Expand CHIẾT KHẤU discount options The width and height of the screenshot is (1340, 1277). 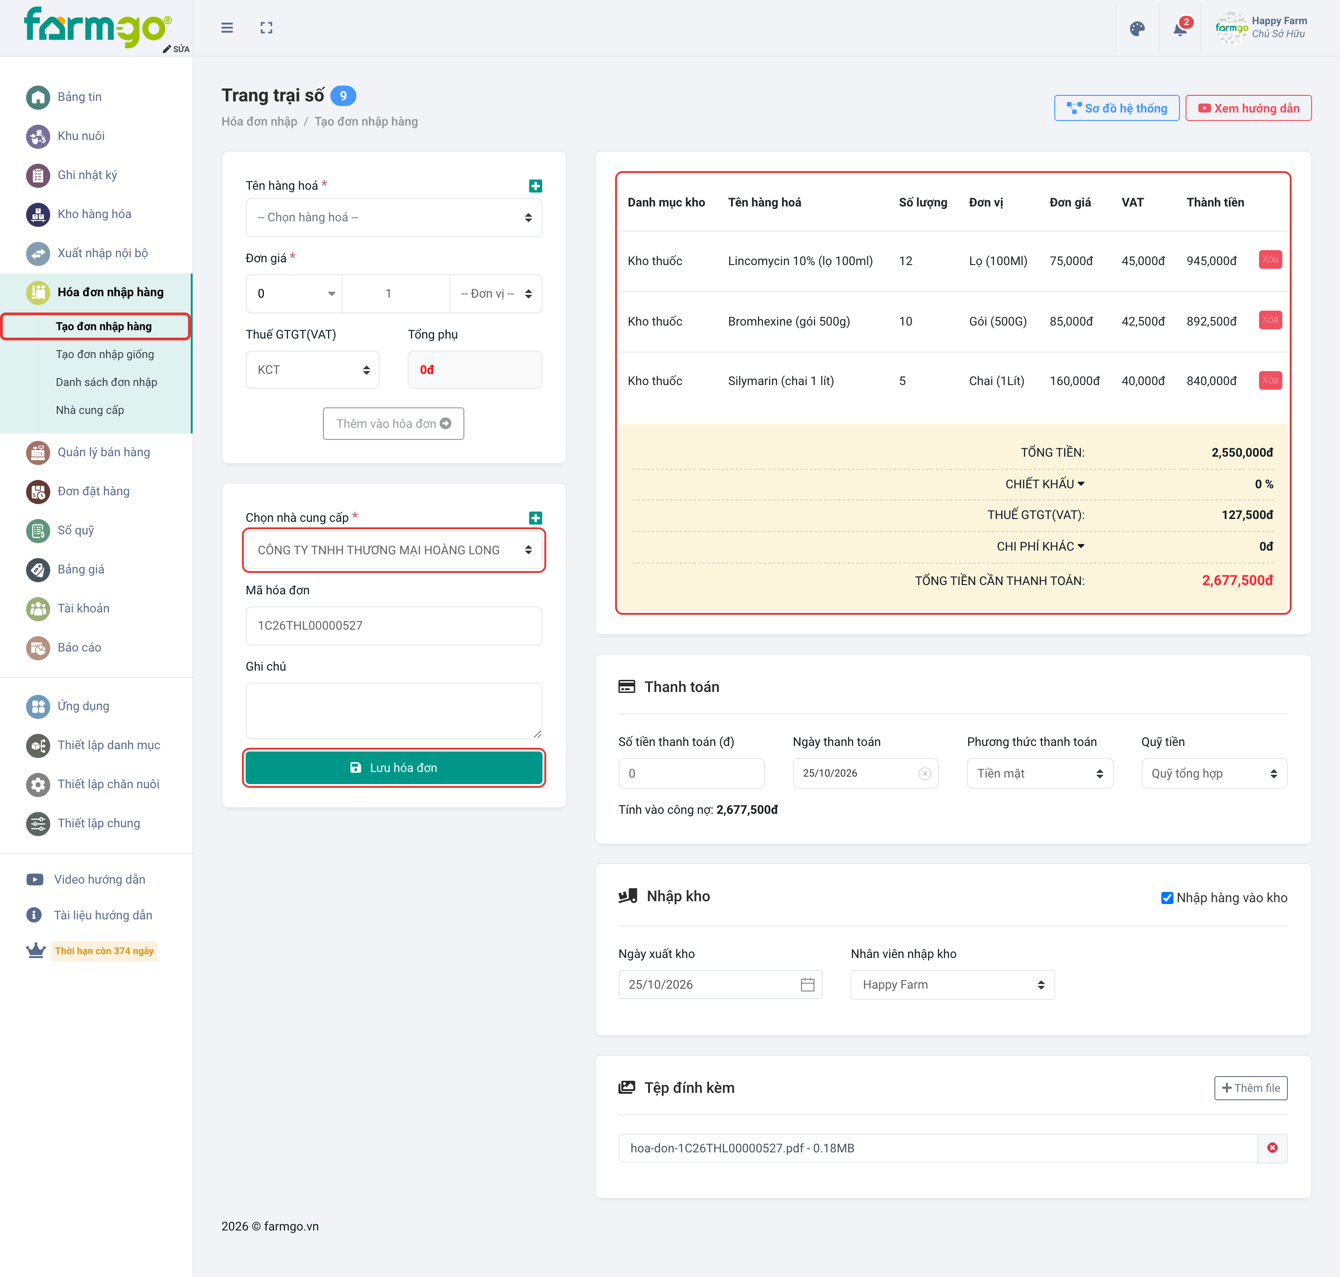point(1045,484)
